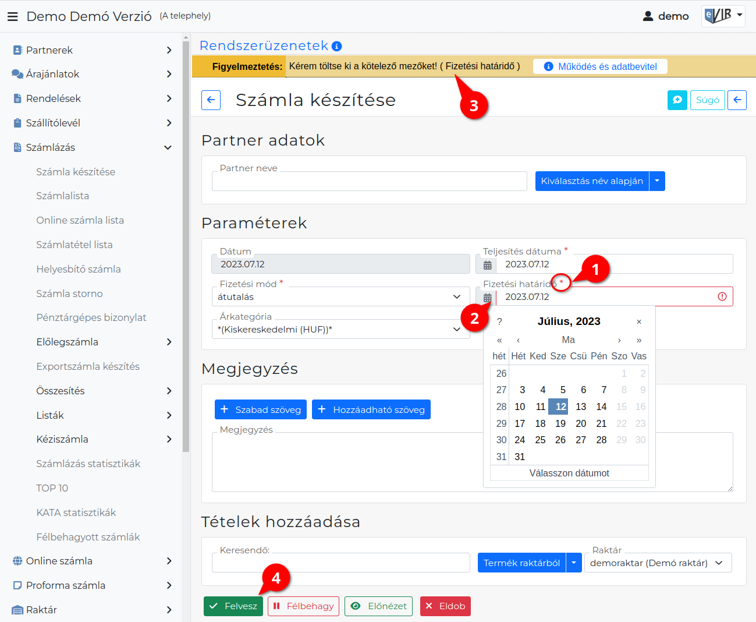The image size is (756, 622).
Task: Open the Raktár selector dropdown
Action: (x=658, y=563)
